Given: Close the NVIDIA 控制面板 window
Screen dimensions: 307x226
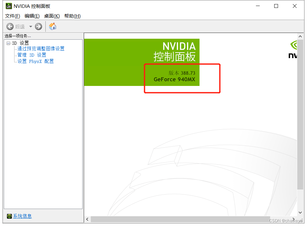Looking at the screenshot, I should tap(295, 6).
